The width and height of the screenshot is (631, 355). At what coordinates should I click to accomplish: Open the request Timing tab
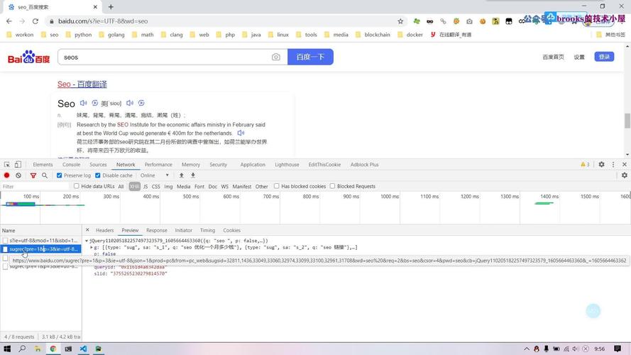pyautogui.click(x=208, y=230)
